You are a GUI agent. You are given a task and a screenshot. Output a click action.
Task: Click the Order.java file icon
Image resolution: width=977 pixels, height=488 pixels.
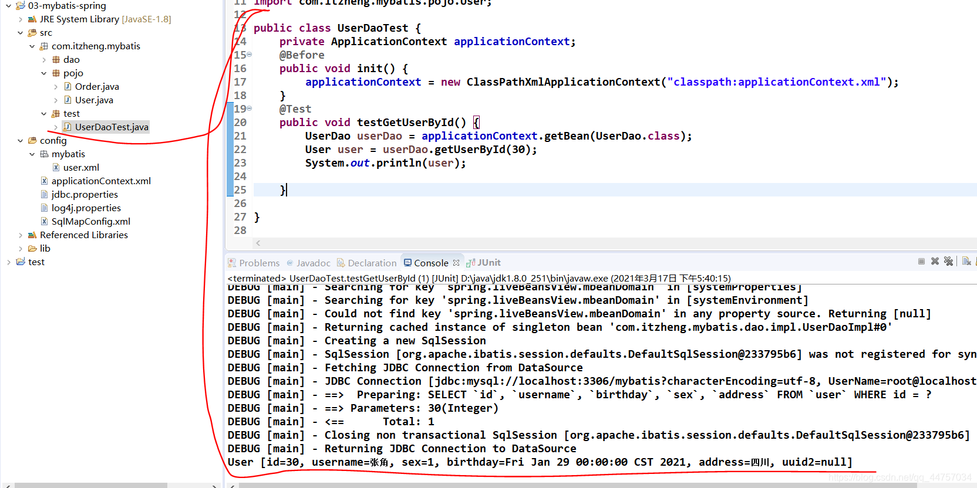(68, 86)
